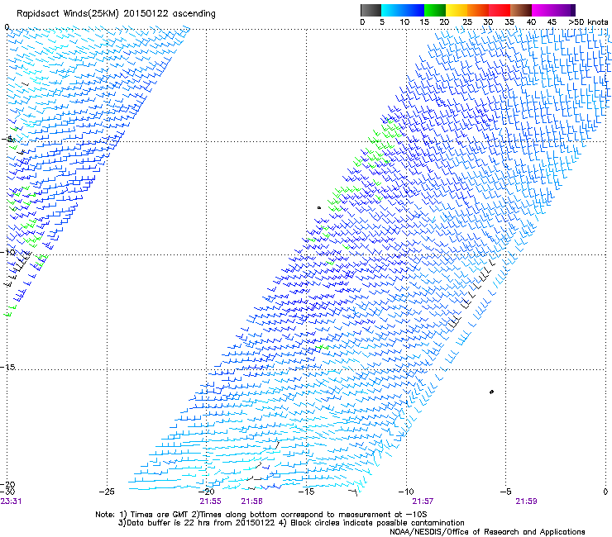Click the green 15-20 knots color swatch
The image size is (612, 537).
click(x=435, y=10)
